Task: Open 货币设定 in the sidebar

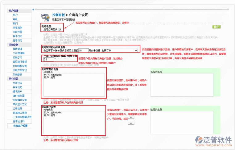Action: pyautogui.click(x=18, y=83)
